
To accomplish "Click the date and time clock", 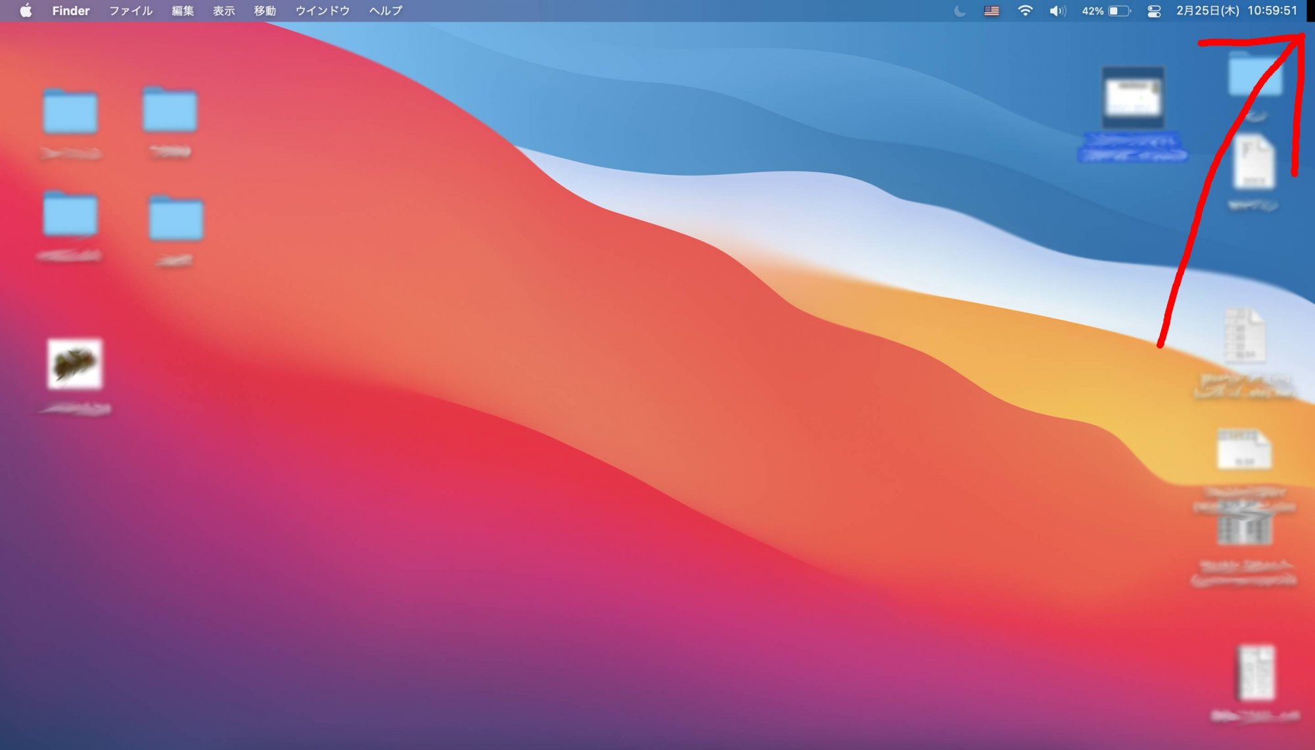I will [1236, 11].
